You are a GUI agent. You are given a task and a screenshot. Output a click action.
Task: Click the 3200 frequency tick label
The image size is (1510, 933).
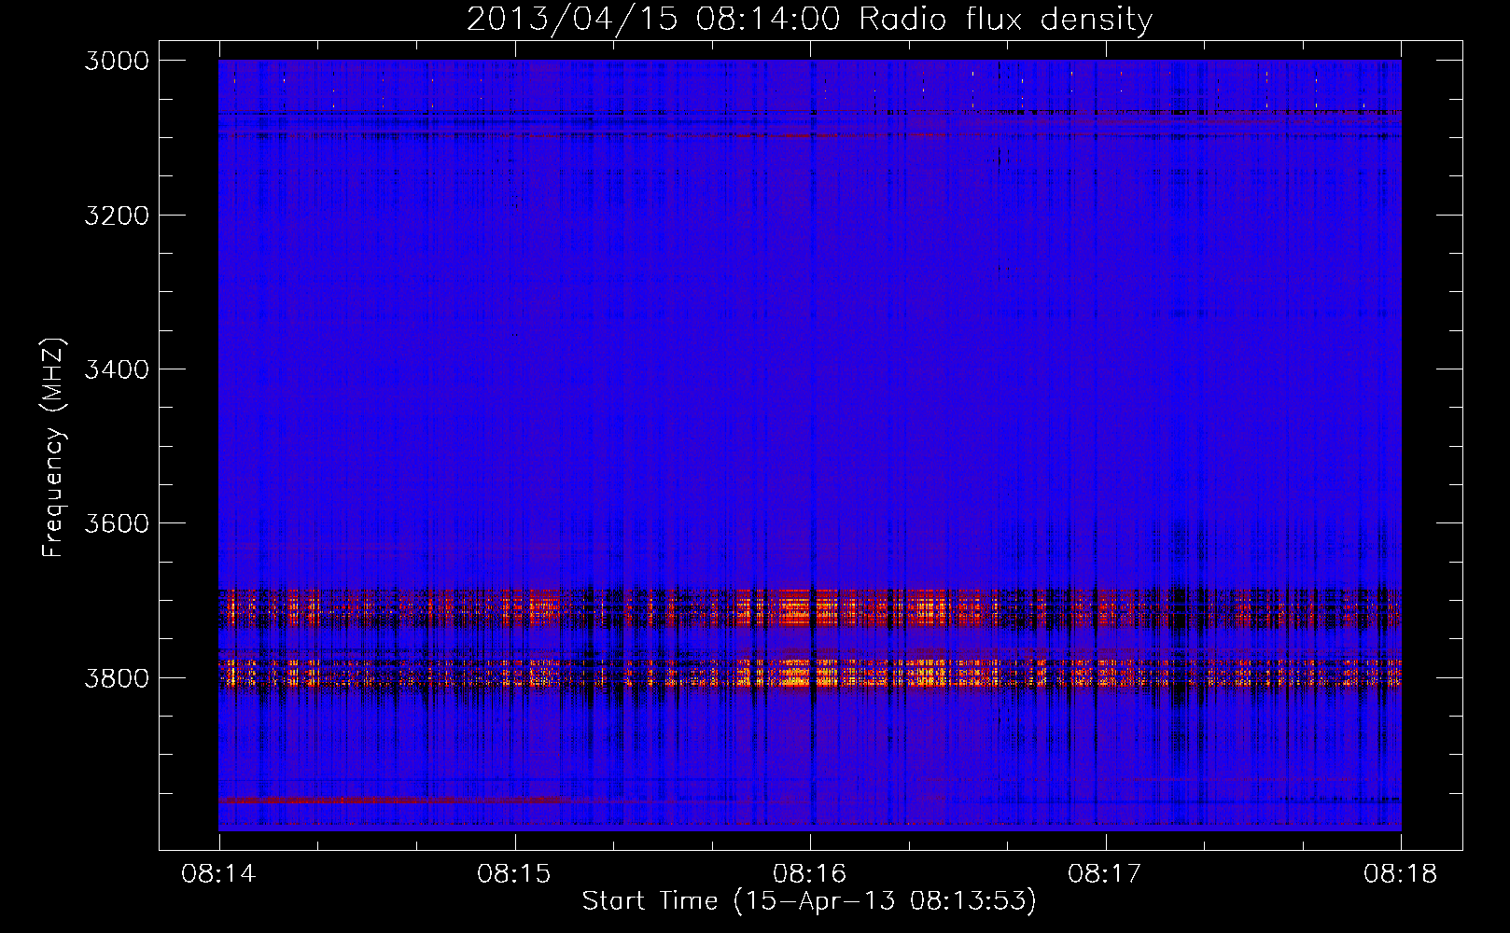pos(117,216)
